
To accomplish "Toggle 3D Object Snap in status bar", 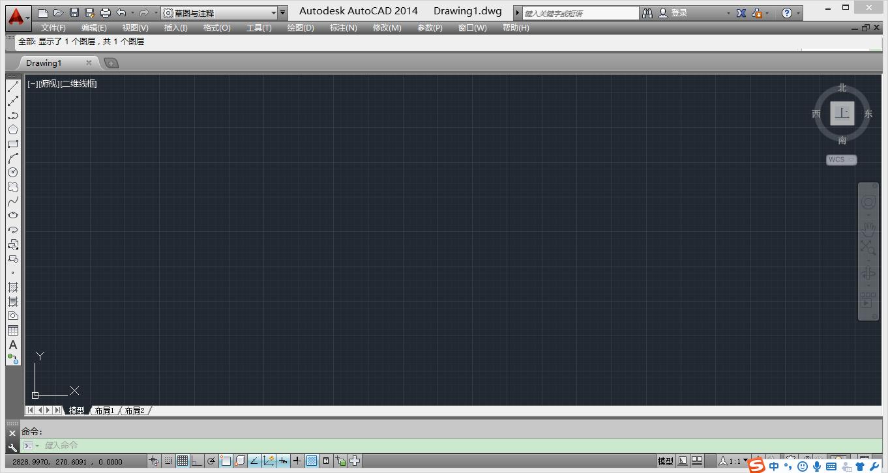I will (240, 461).
